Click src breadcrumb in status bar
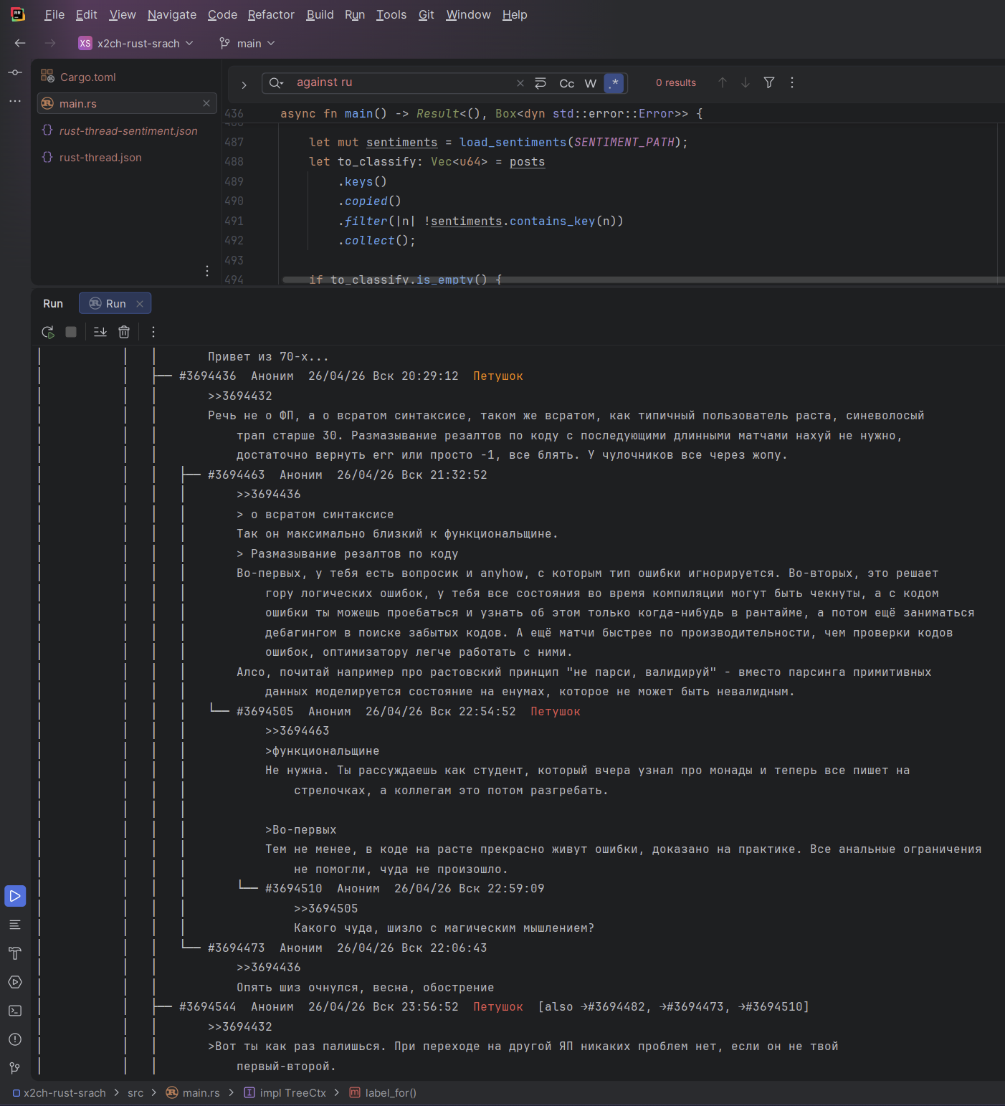 (135, 1093)
